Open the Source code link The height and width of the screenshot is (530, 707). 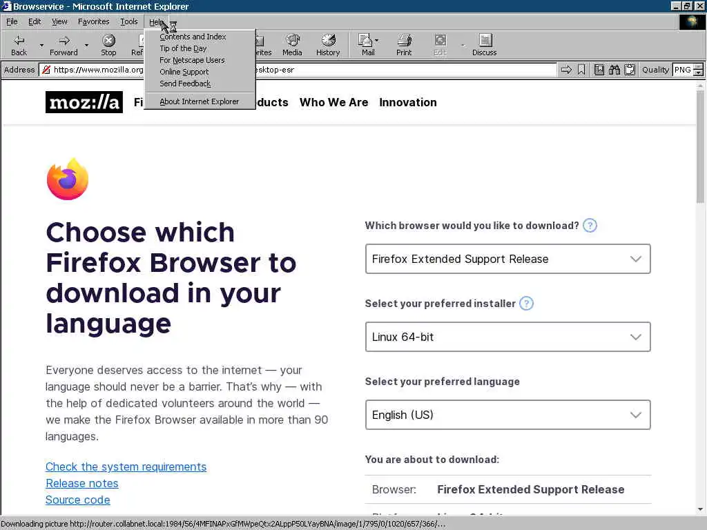[77, 500]
